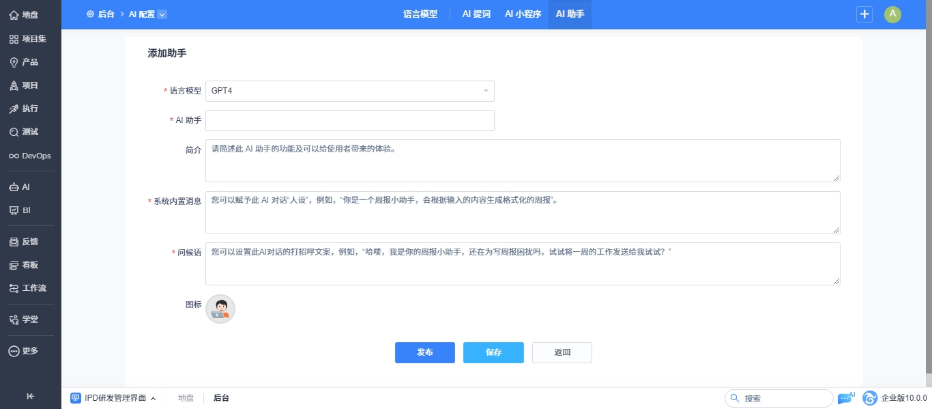Switch to the AI 小程序 tab
This screenshot has width=932, height=409.
[x=523, y=14]
